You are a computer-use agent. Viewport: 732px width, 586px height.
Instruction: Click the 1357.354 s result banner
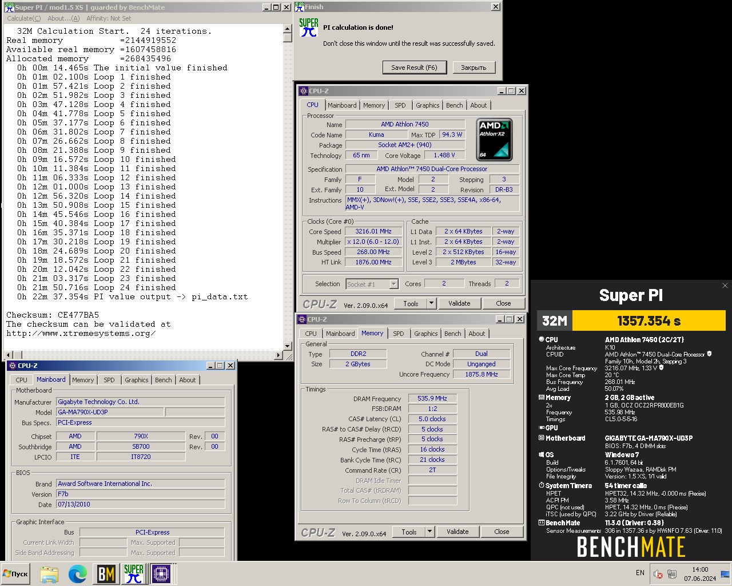coord(649,320)
